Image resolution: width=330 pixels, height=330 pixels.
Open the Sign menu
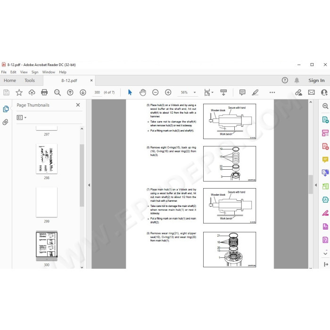(x=35, y=72)
